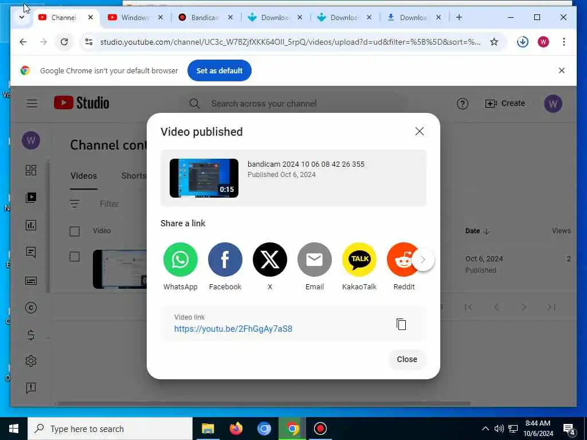Go to last page of results
The width and height of the screenshot is (587, 440).
point(551,307)
